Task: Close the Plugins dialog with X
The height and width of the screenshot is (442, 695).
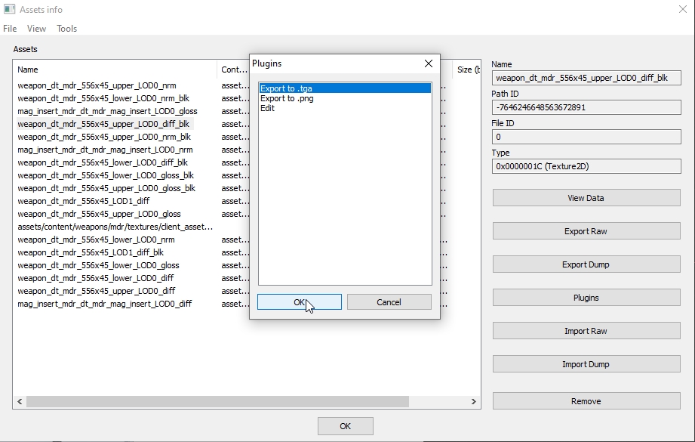Action: (429, 63)
